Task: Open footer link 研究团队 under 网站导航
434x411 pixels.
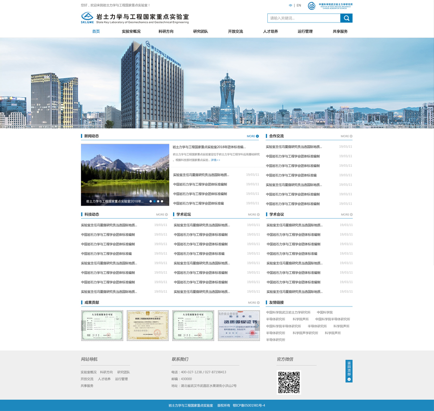Action: [124, 372]
